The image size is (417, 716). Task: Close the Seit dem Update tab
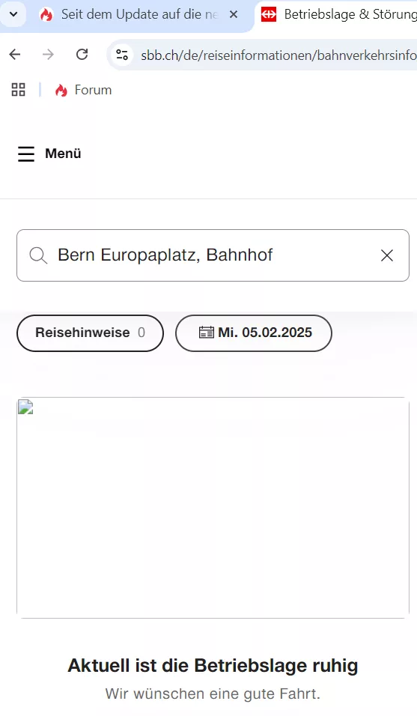[233, 15]
